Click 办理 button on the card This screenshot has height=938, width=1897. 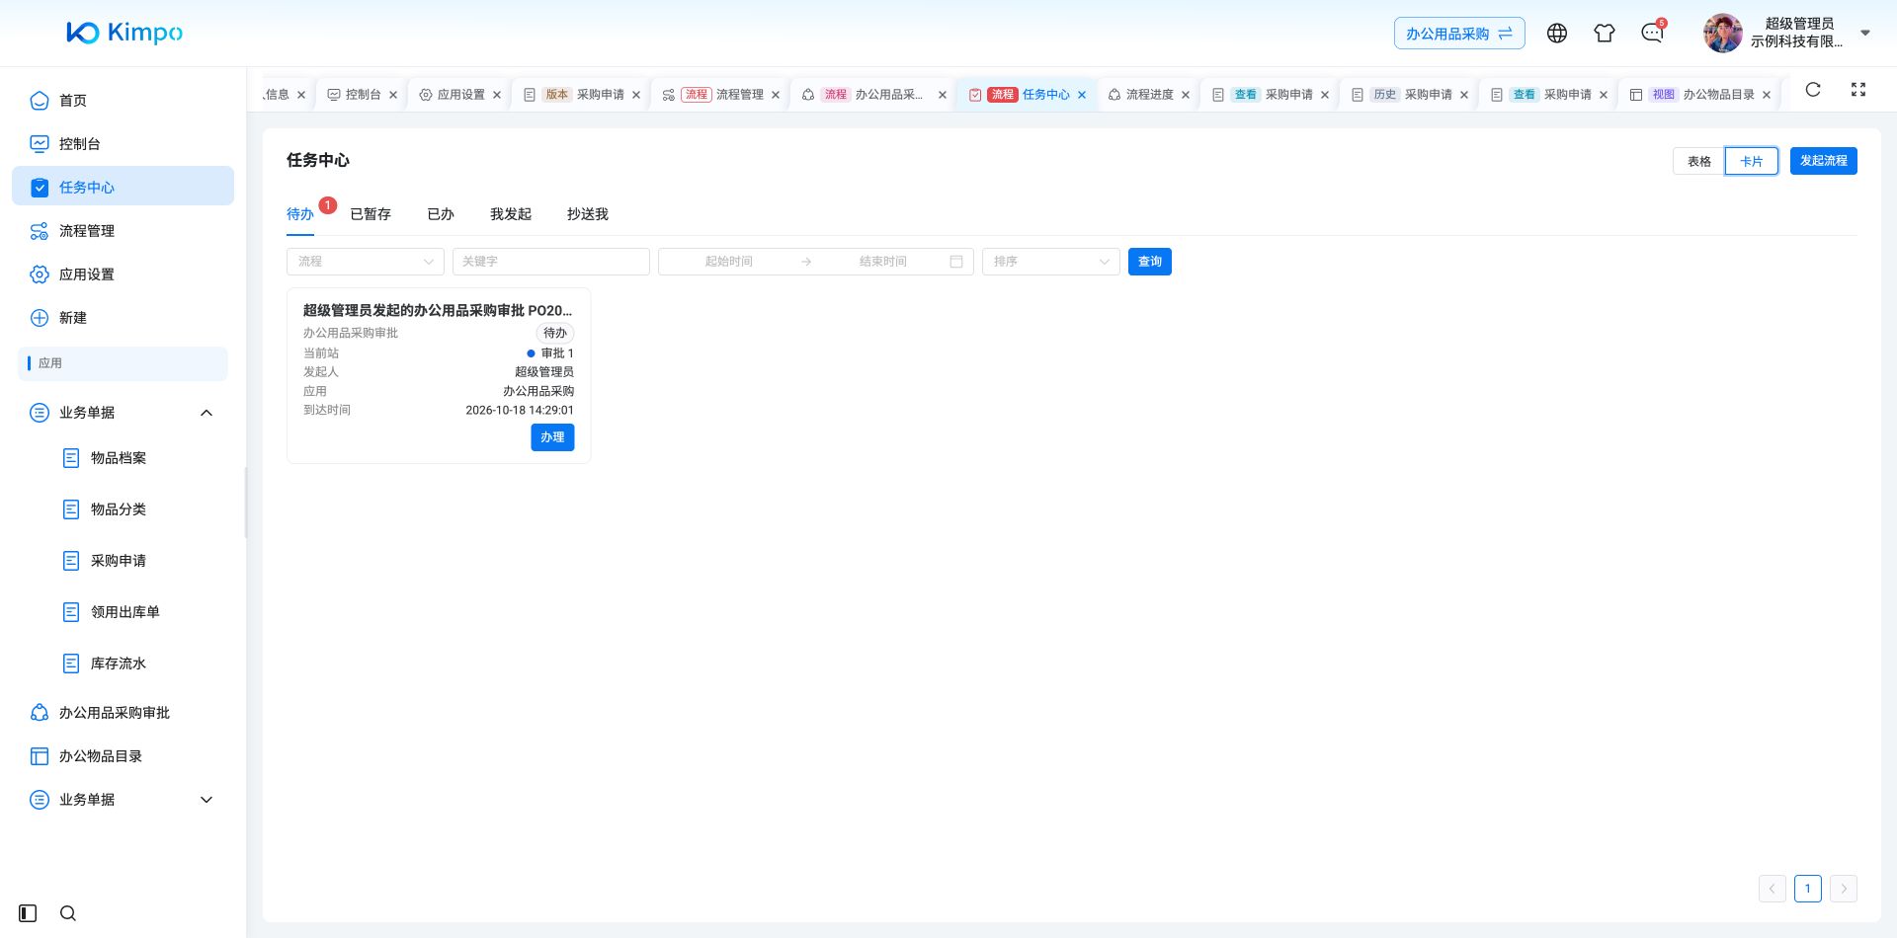coord(552,437)
